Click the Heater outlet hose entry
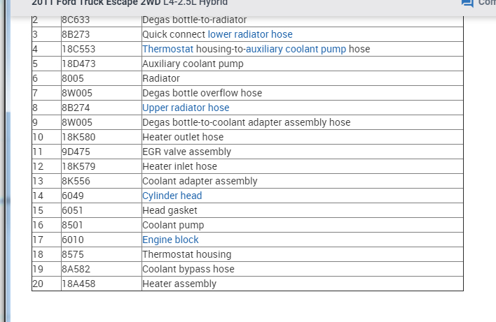The width and height of the screenshot is (496, 322). [x=183, y=137]
